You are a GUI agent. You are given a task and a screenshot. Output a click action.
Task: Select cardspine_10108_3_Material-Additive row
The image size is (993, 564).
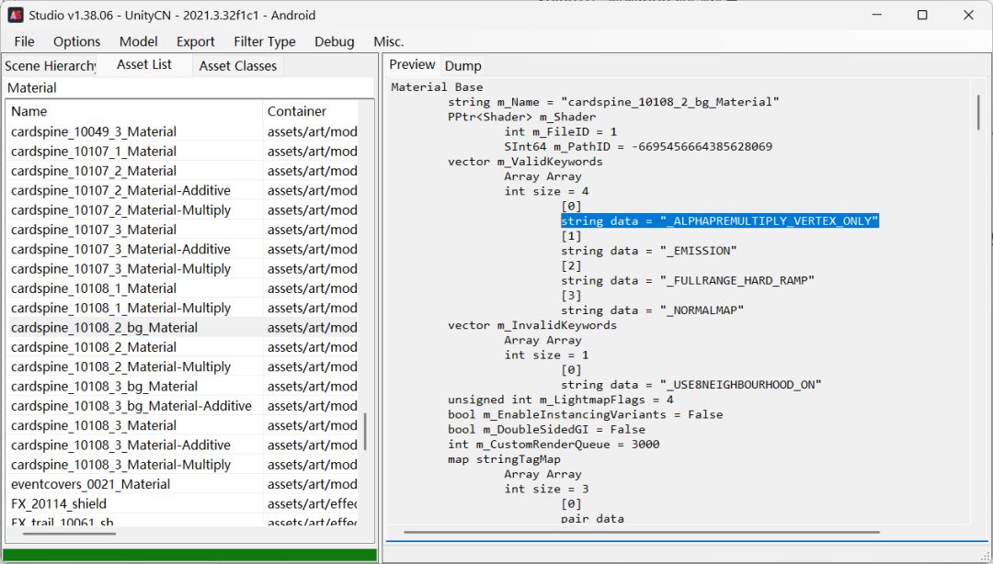click(182, 446)
